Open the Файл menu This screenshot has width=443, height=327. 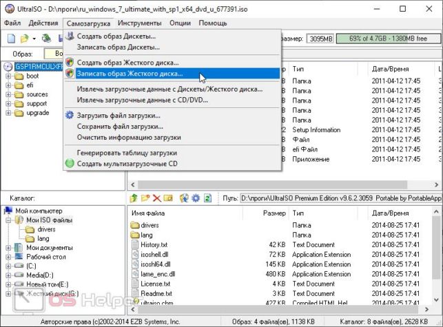[12, 23]
